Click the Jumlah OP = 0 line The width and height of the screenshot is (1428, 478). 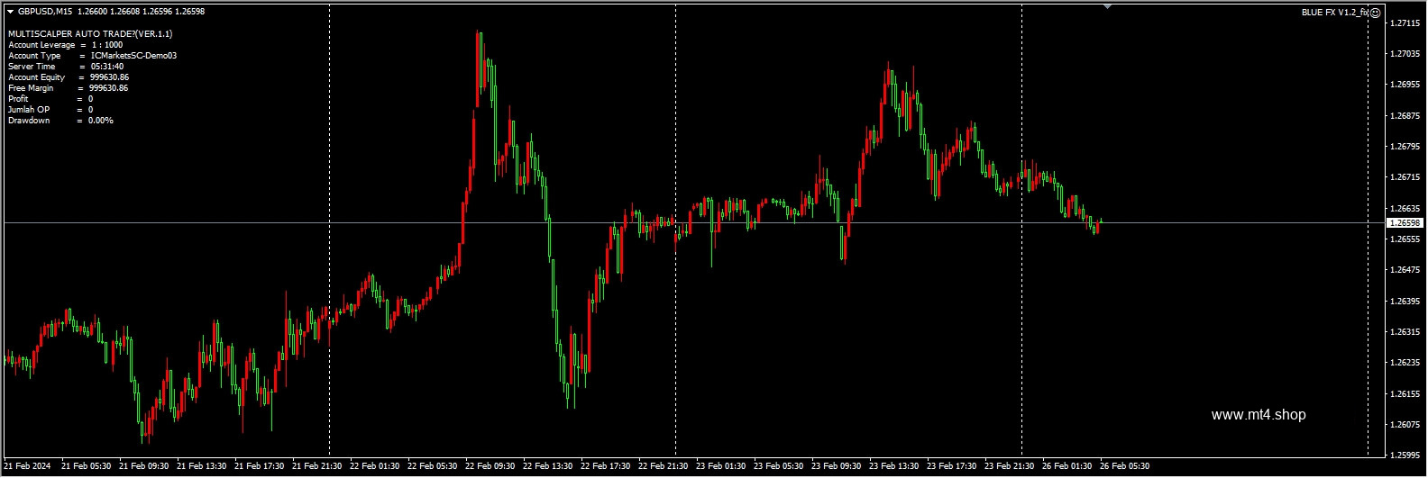50,110
